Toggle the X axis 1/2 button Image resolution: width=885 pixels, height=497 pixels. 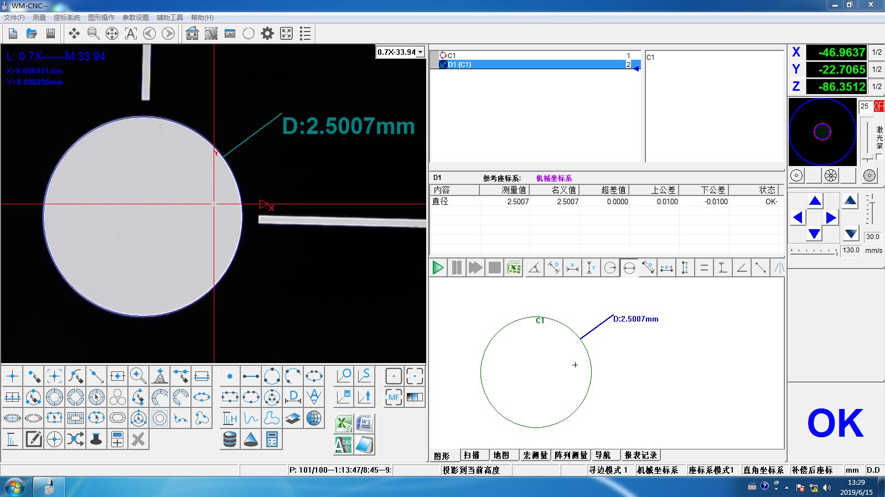(x=877, y=53)
